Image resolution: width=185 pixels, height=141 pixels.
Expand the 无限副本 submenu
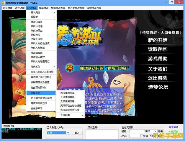tap(70, 115)
